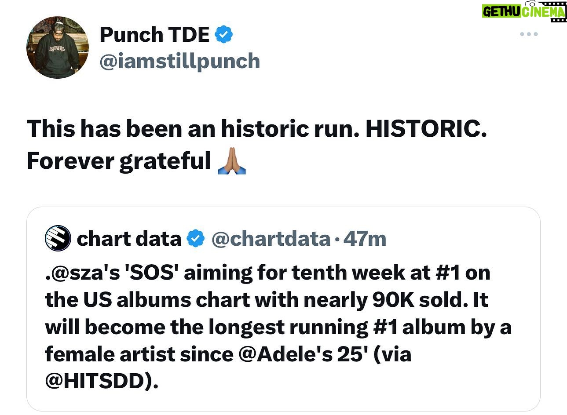Open Punch TDE's profile picture
Image resolution: width=567 pixels, height=415 pixels.
[x=58, y=47]
